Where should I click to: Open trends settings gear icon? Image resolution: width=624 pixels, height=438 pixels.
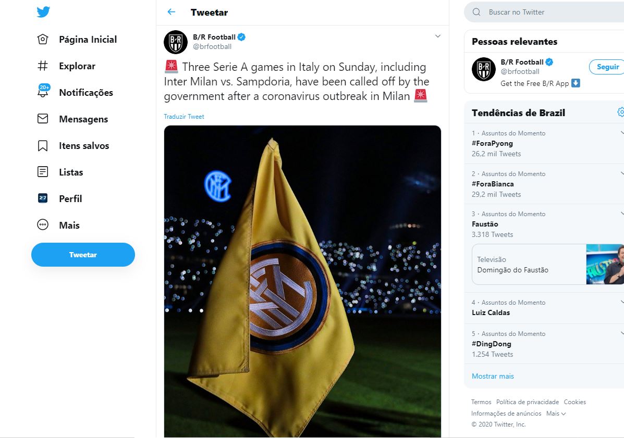point(620,112)
